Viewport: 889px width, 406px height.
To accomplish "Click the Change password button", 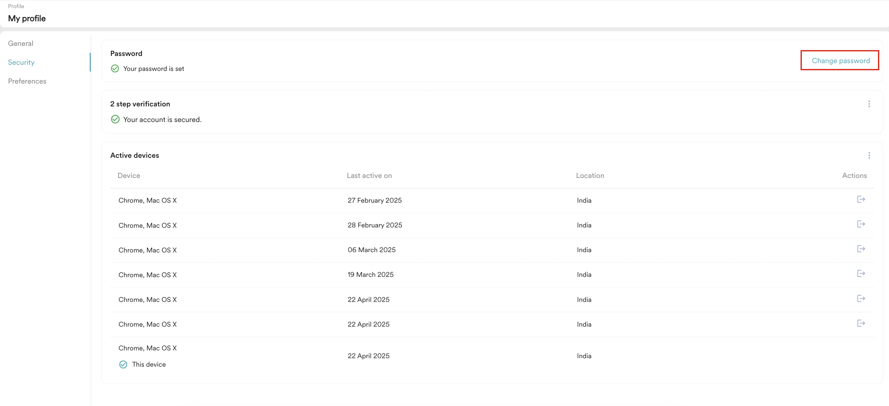I will coord(840,61).
